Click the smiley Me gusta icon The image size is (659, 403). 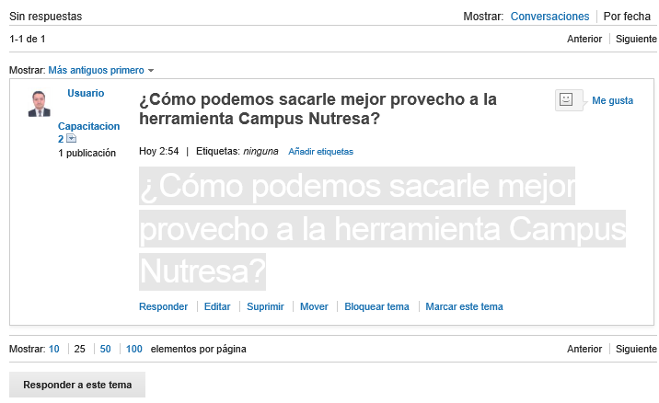point(566,100)
